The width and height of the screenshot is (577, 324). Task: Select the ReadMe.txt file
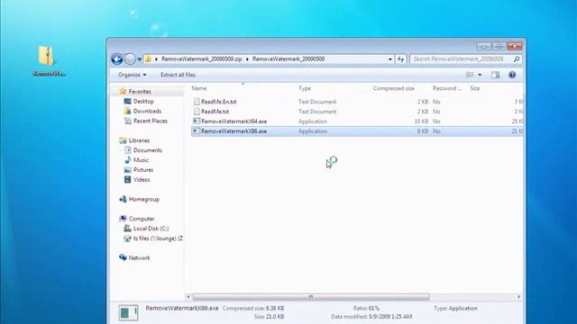(215, 112)
